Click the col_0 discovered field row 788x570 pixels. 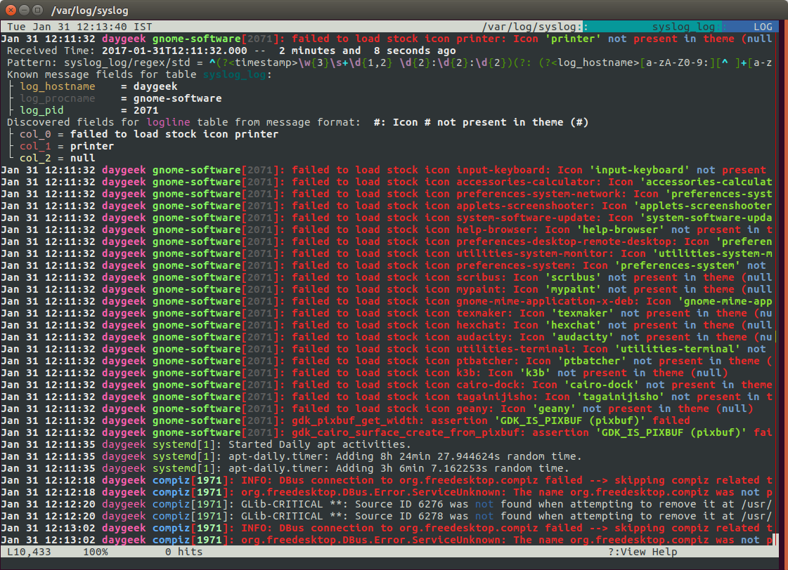(x=149, y=134)
